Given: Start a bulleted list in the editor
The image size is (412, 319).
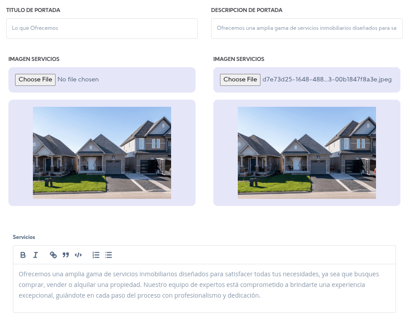Looking at the screenshot, I should click(x=108, y=255).
